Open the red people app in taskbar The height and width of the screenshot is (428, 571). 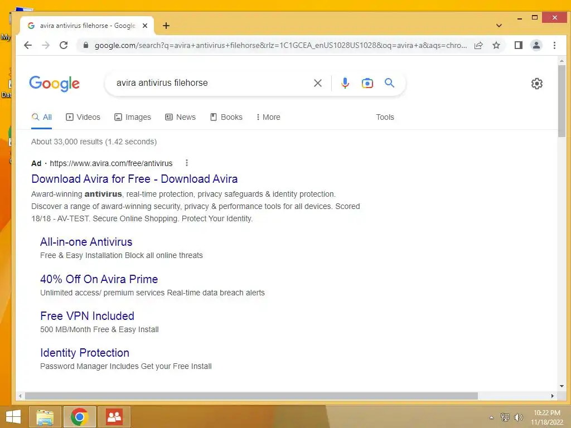[x=114, y=417]
